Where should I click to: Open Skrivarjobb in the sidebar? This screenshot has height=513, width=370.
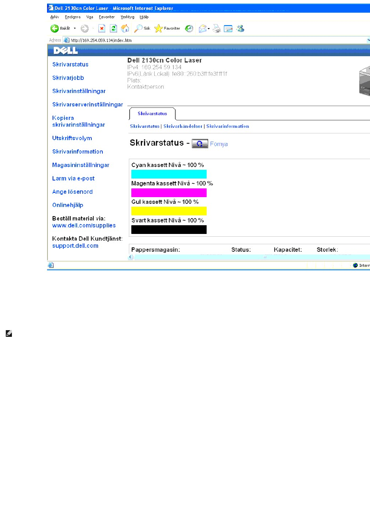click(68, 78)
